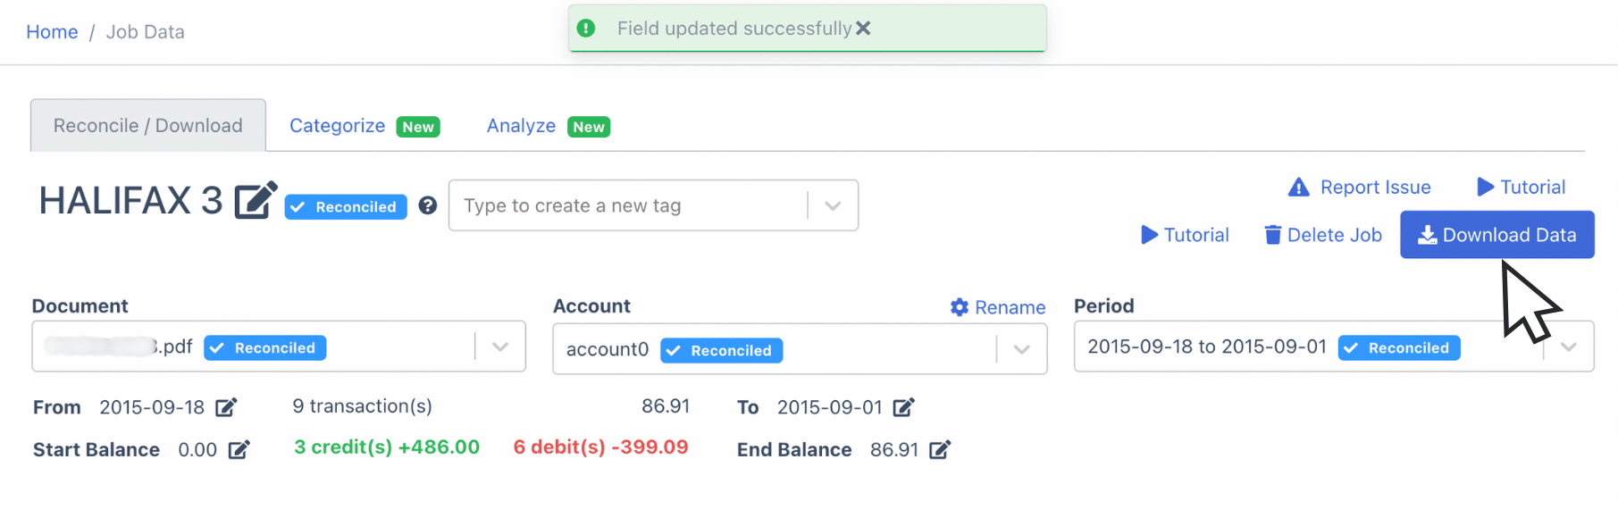Expand the Period dropdown
The image size is (1618, 518).
(x=1568, y=347)
